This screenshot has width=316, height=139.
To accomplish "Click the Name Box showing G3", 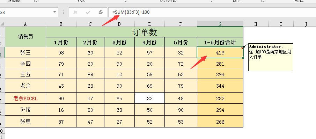I will pos(26,12).
